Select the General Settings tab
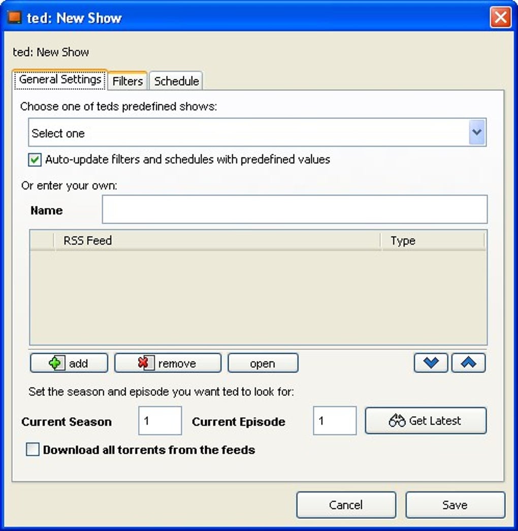The width and height of the screenshot is (518, 531). coord(60,80)
